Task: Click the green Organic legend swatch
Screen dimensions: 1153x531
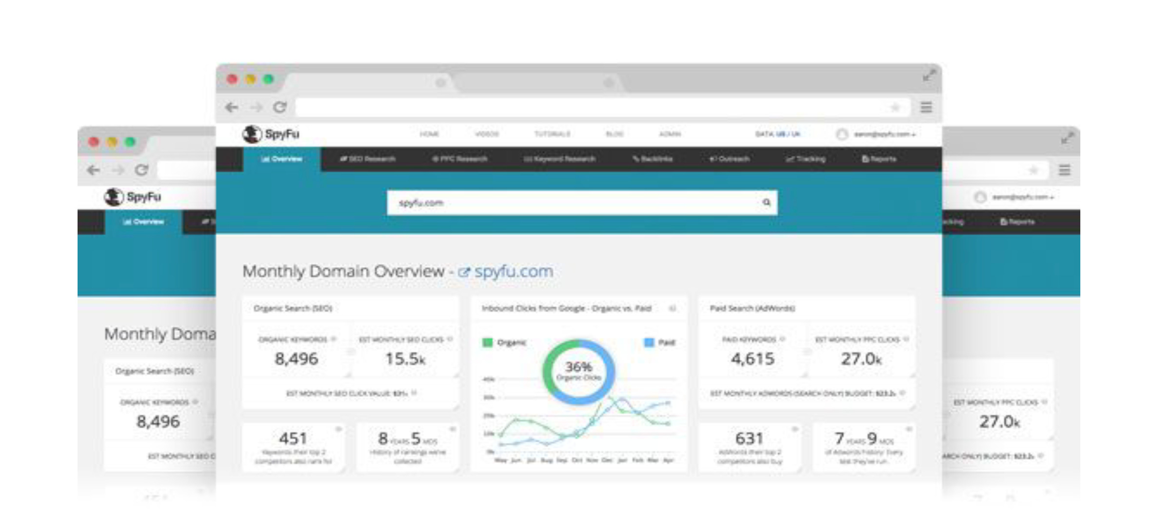Action: pyautogui.click(x=487, y=342)
